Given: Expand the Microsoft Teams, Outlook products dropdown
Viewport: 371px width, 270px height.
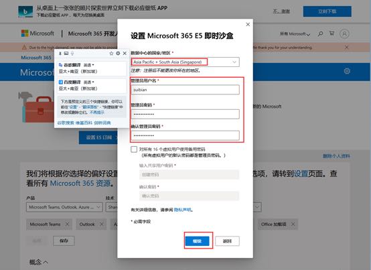Looking at the screenshot, I should coord(64,207).
